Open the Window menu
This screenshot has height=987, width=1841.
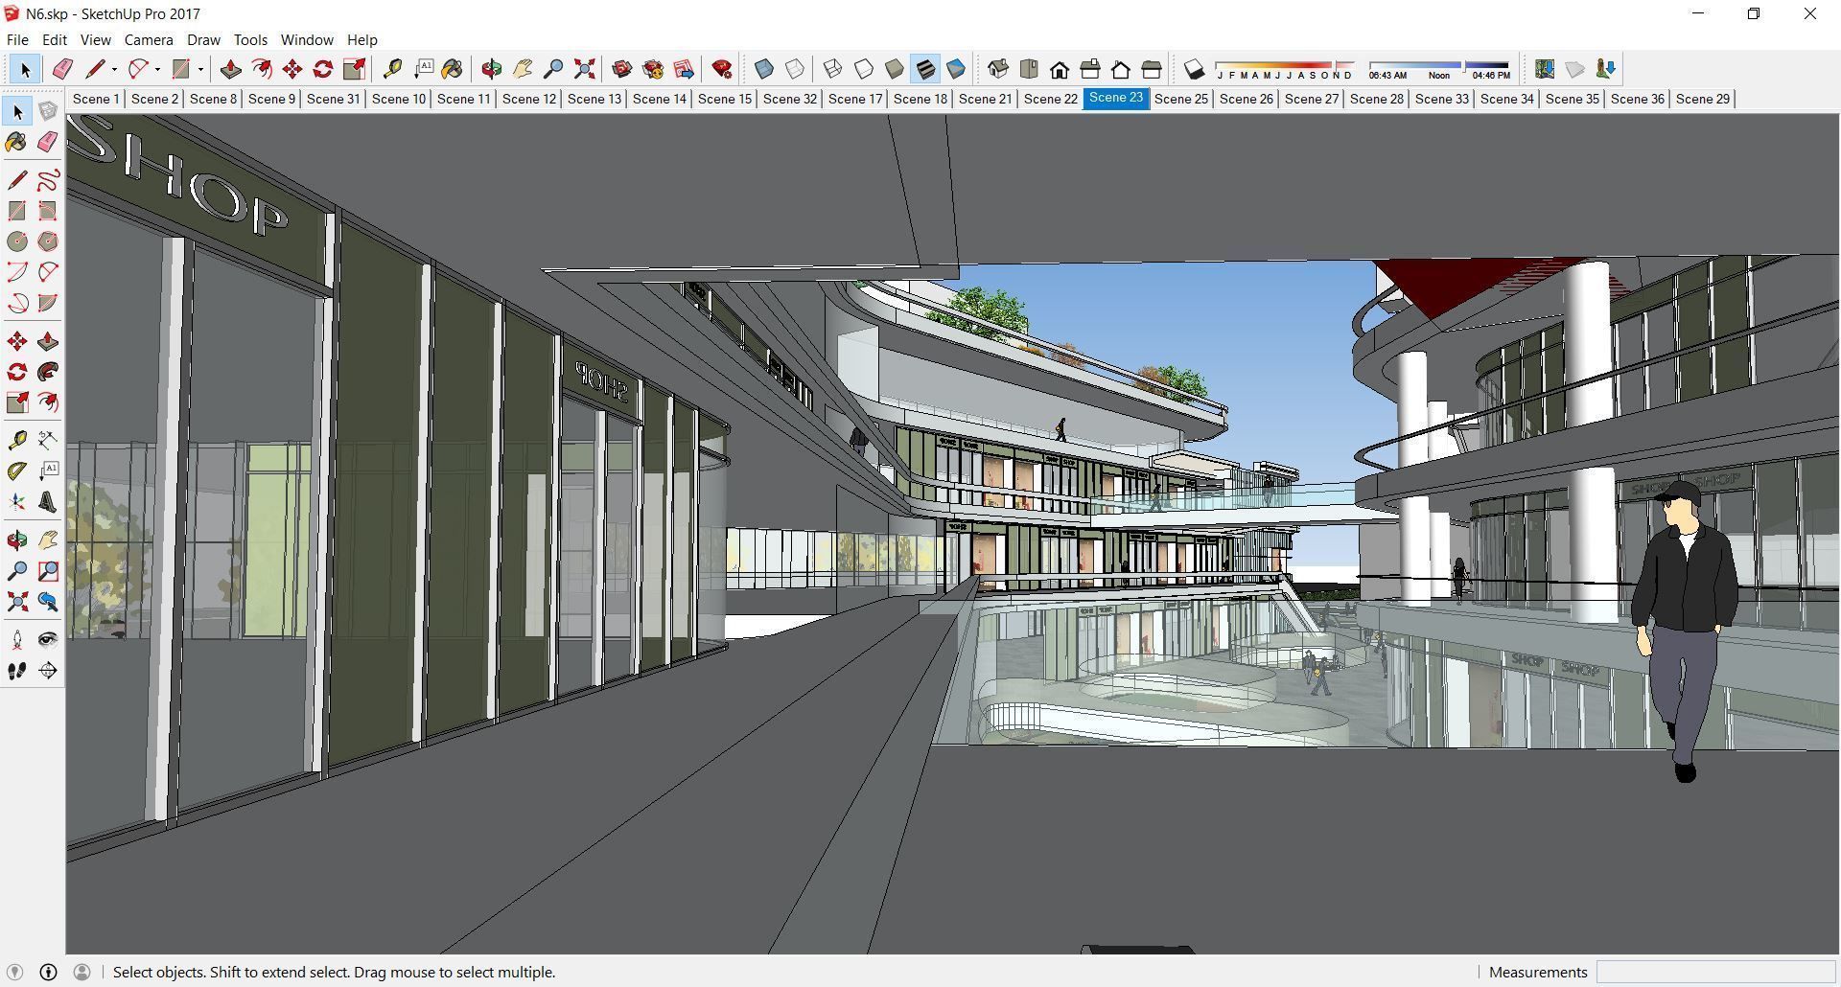pos(307,40)
